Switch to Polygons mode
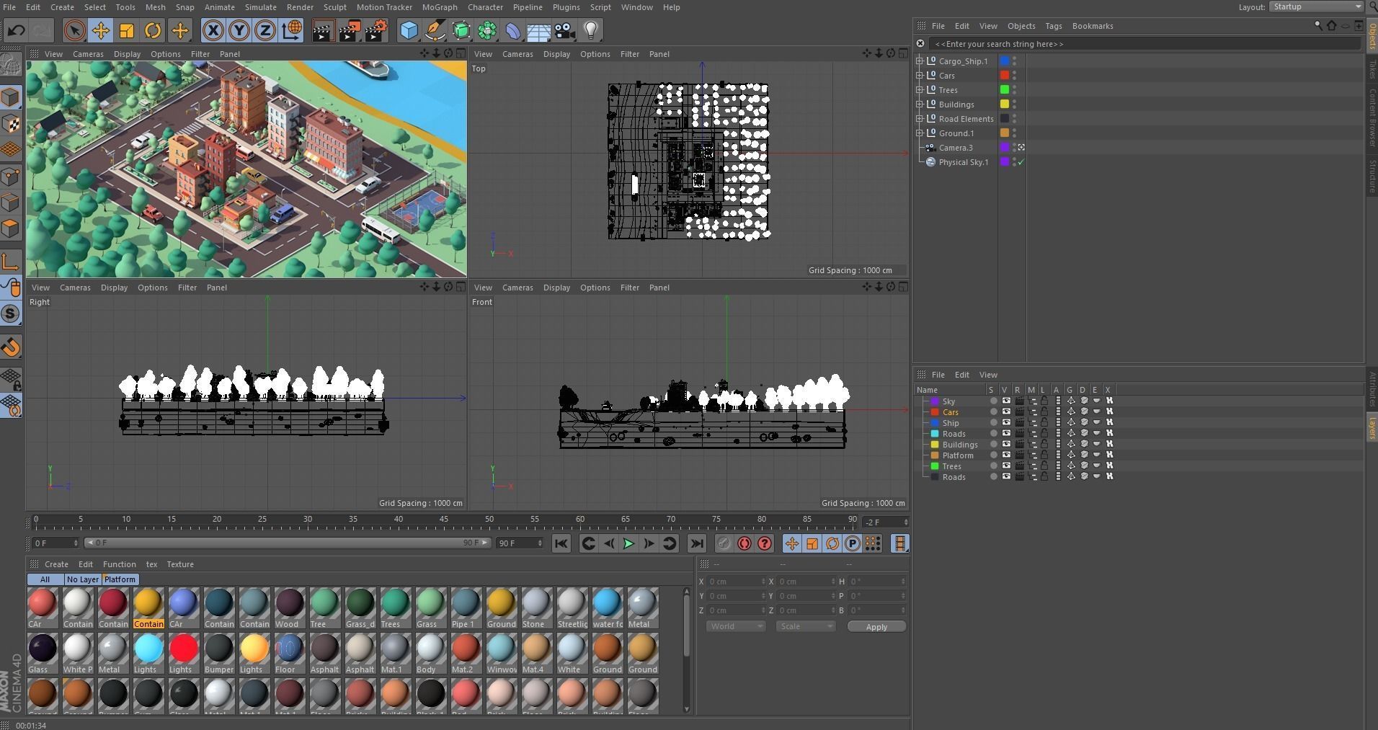 (x=11, y=229)
